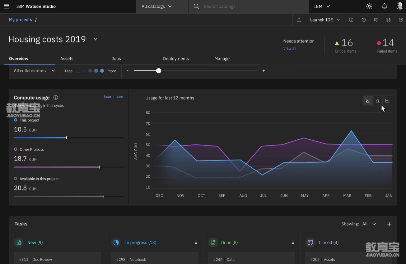Open the hamburger navigation menu
The width and height of the screenshot is (406, 264).
tap(7, 7)
